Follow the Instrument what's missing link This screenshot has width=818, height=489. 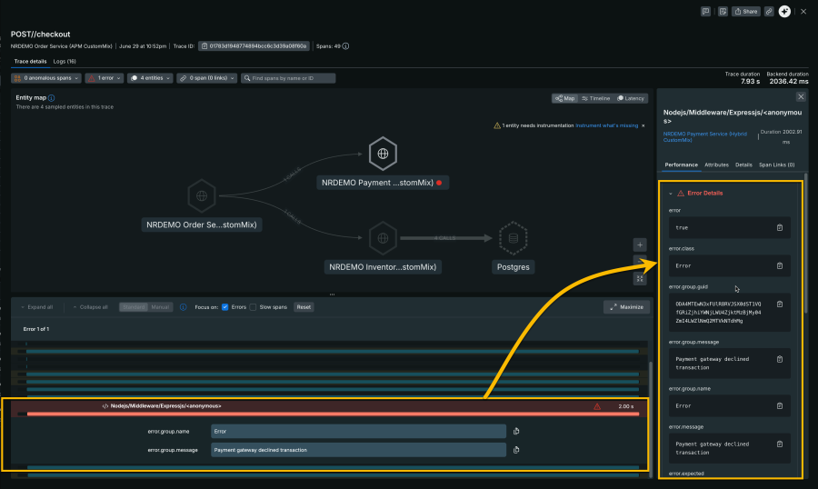tap(607, 125)
